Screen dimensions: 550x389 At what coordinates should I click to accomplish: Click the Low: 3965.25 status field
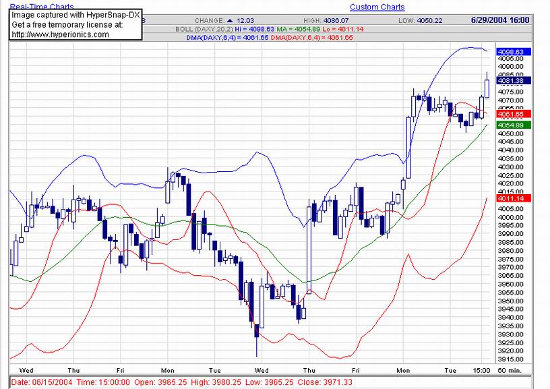tap(269, 382)
